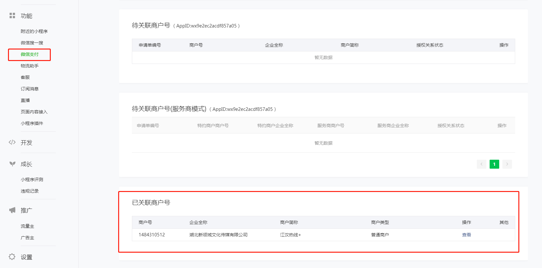Click 普通商户 merchant type cell
542x268 pixels.
(380, 235)
